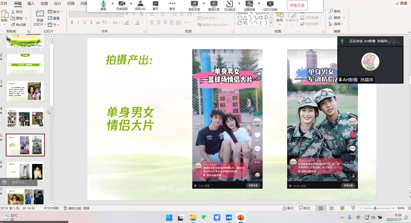Open the Design (设计) ribbon tab
The image size is (411, 223).
[x=57, y=4]
